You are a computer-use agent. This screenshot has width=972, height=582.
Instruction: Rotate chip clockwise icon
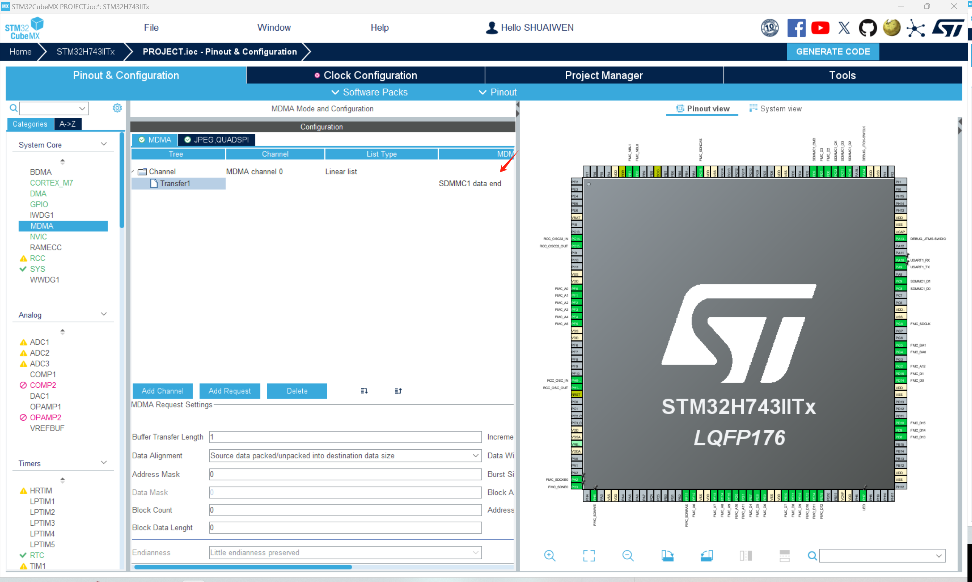(x=667, y=555)
